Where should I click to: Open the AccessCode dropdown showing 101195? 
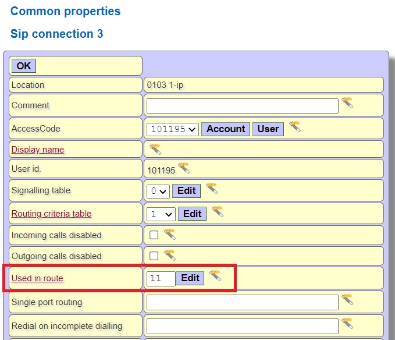173,129
